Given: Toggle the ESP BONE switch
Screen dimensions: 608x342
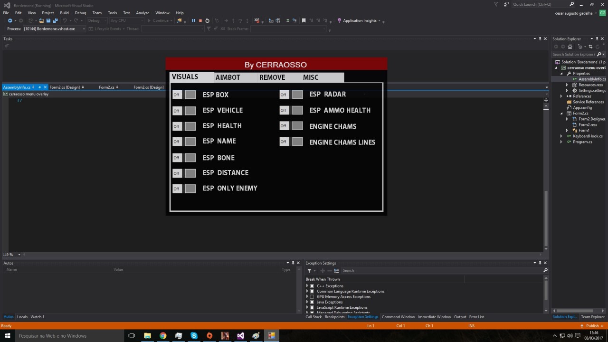Looking at the screenshot, I should 184,158.
